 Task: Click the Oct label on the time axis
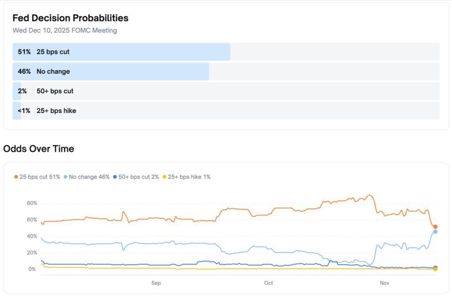pos(268,283)
